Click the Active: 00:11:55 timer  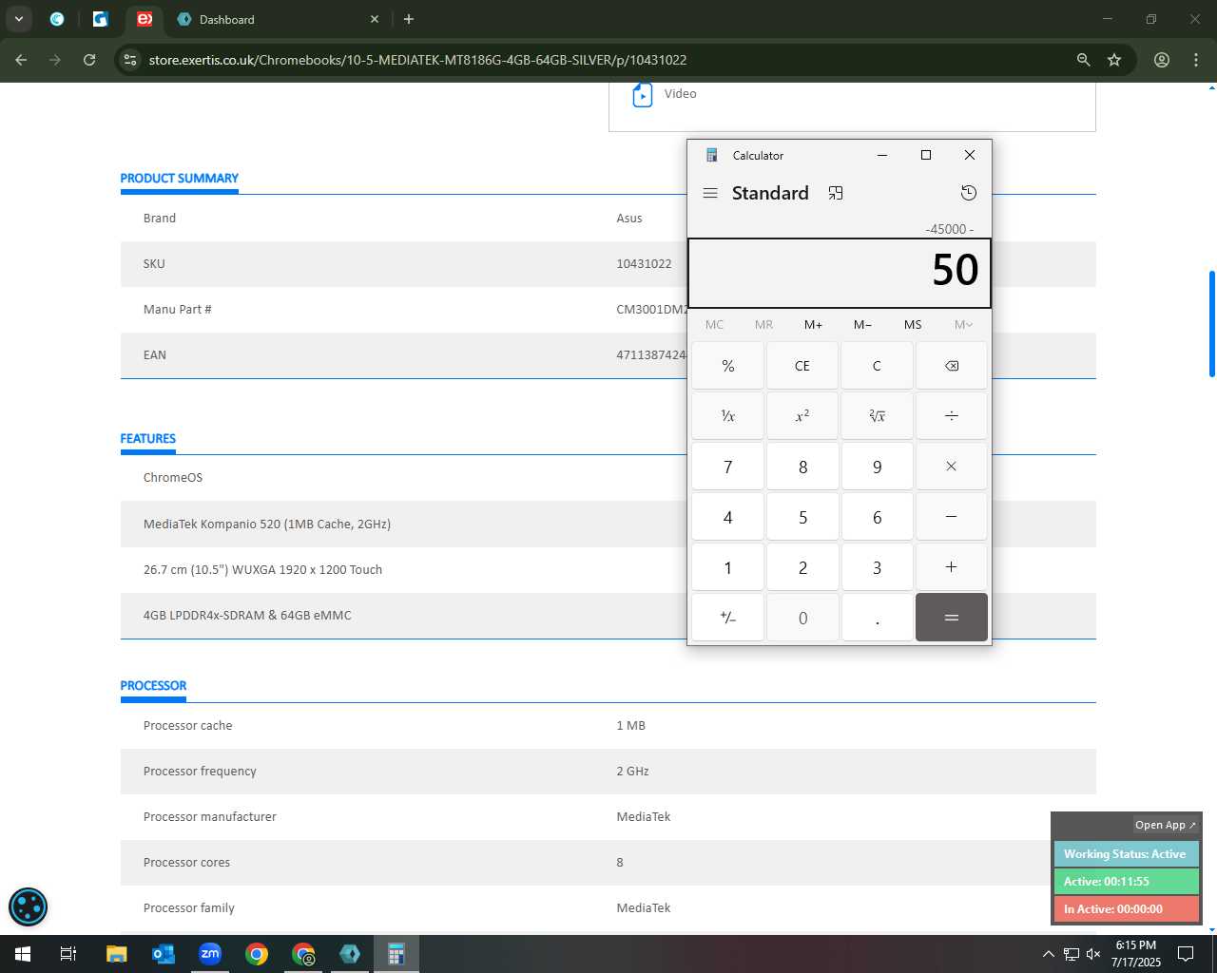coord(1126,882)
